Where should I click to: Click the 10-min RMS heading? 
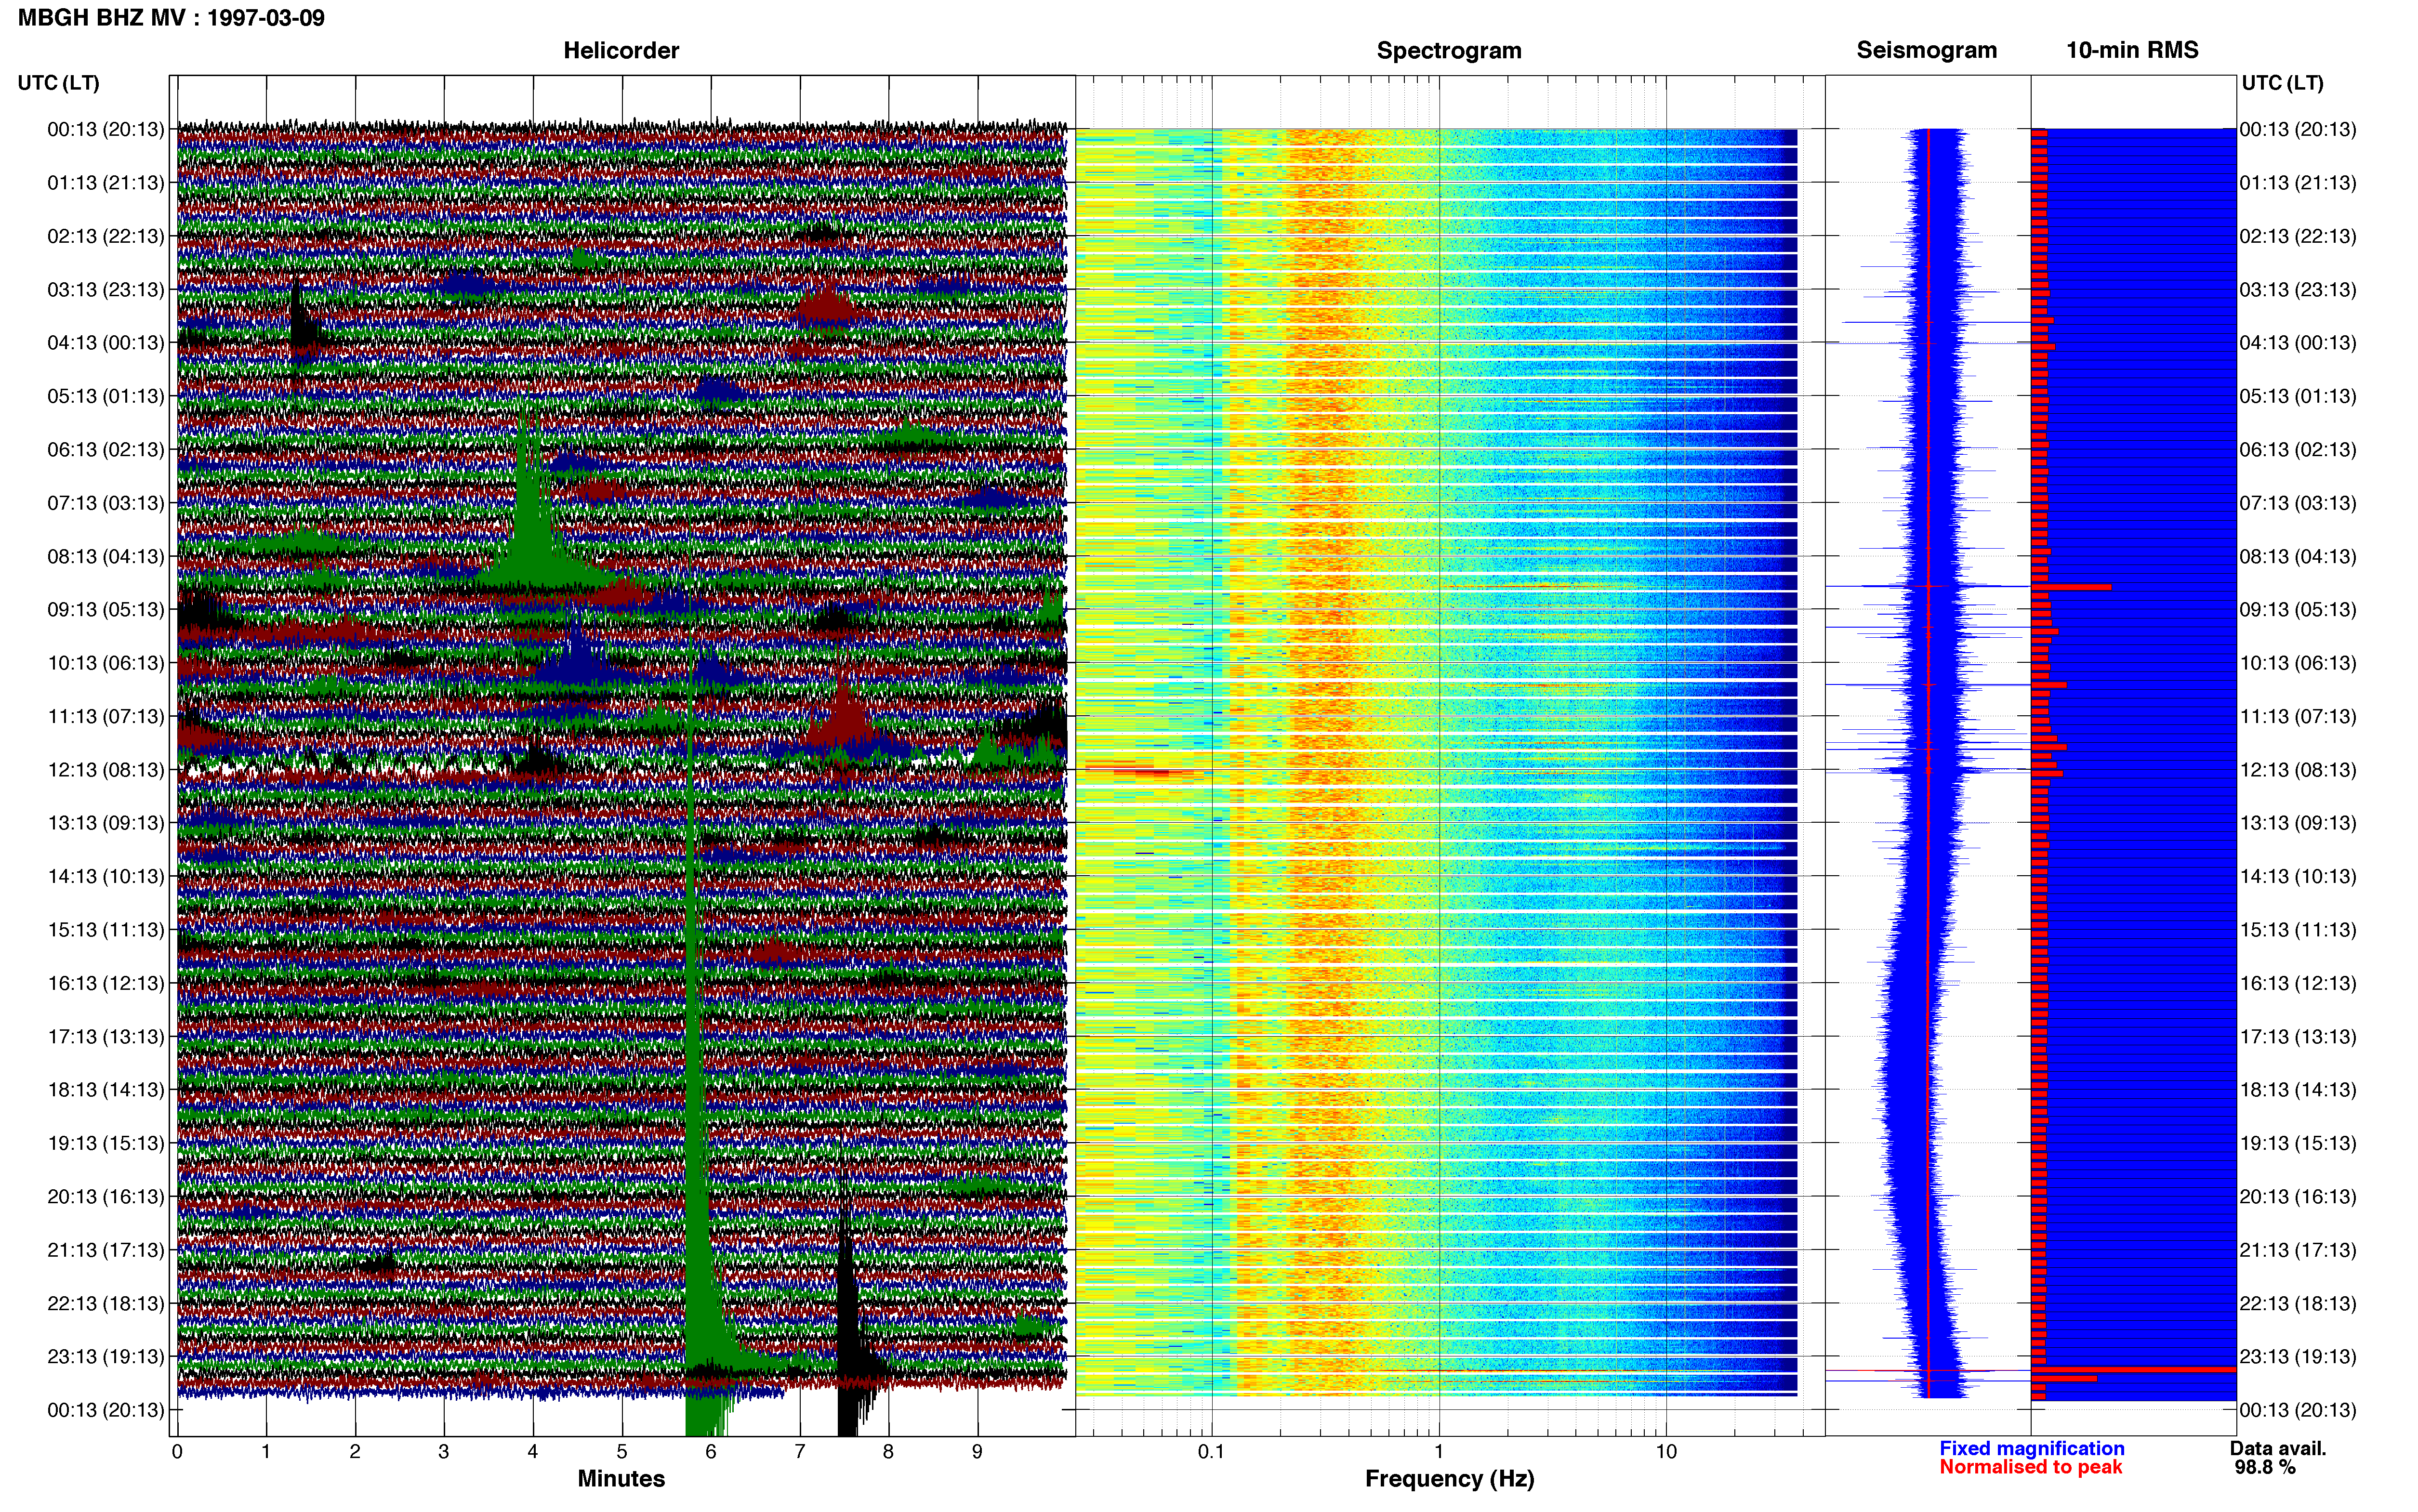point(2132,50)
